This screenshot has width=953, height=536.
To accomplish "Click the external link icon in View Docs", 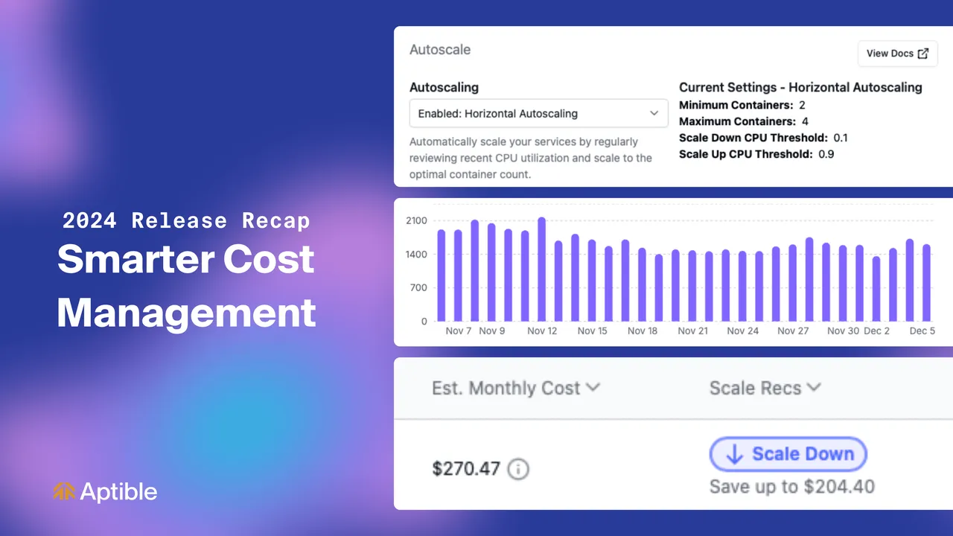I will coord(923,54).
